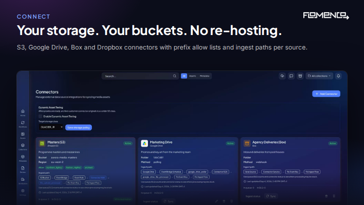The width and height of the screenshot is (364, 205).
Task: Open notifications bell
Action: coord(338,76)
